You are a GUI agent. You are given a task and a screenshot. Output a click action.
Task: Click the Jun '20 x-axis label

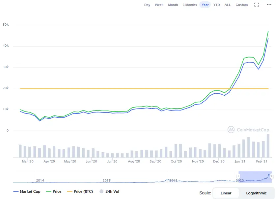click(91, 161)
